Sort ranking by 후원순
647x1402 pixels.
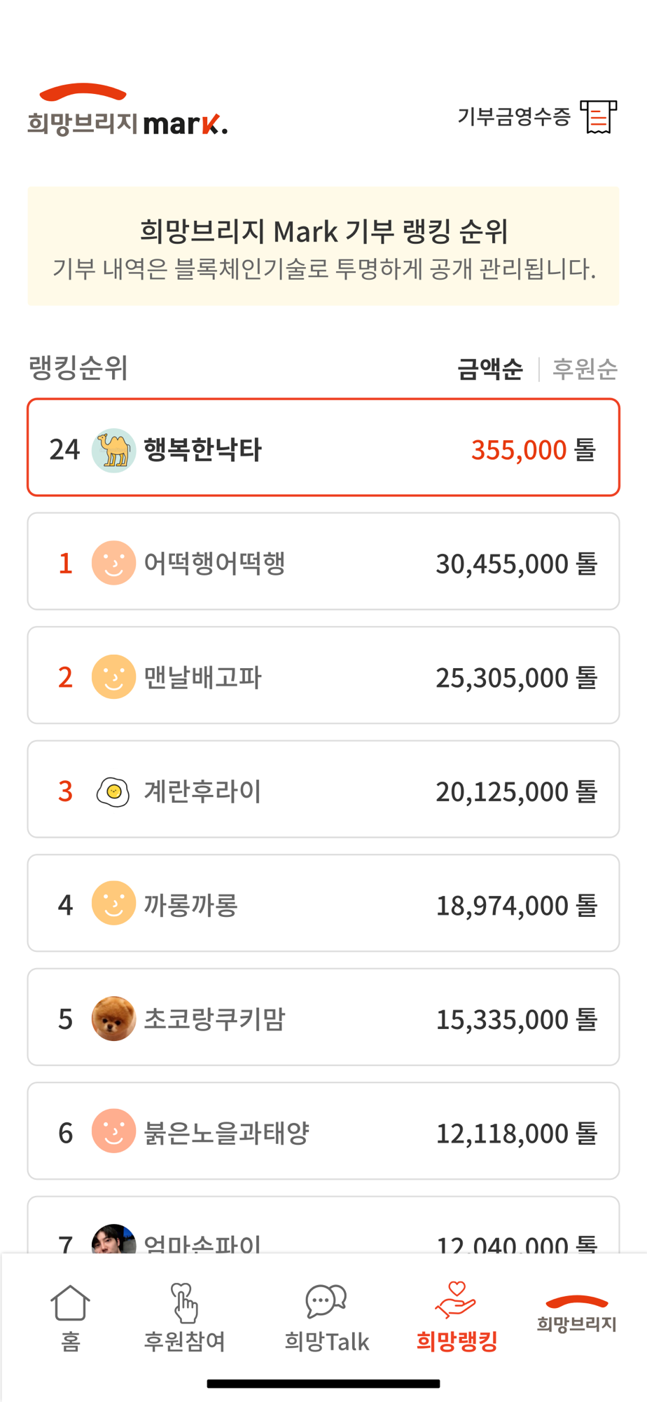[x=585, y=369]
